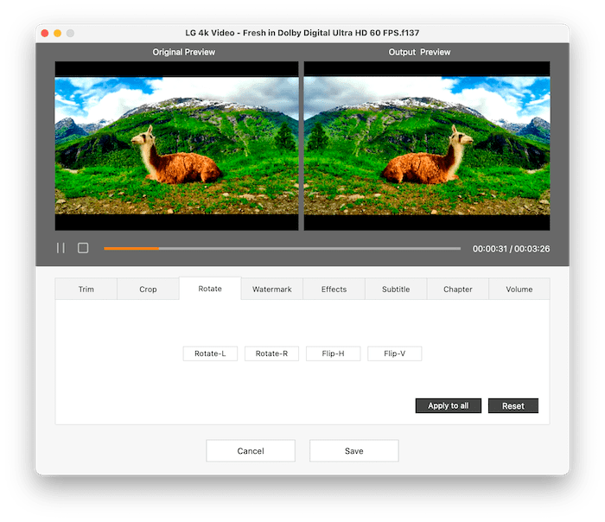The image size is (605, 522).
Task: Cancel the video editing dialog
Action: pyautogui.click(x=251, y=451)
